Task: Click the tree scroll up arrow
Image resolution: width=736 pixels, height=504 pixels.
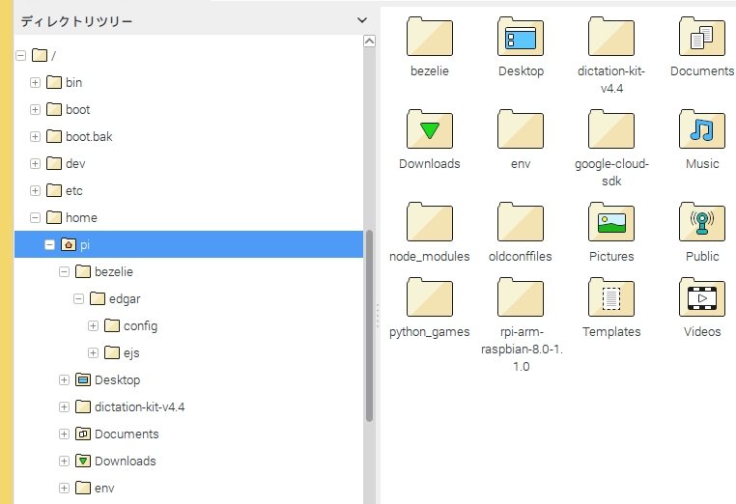Action: [369, 42]
